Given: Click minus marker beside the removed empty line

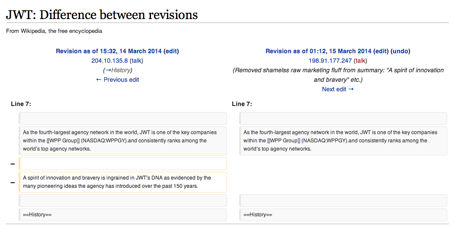Looking at the screenshot, I should [x=13, y=164].
